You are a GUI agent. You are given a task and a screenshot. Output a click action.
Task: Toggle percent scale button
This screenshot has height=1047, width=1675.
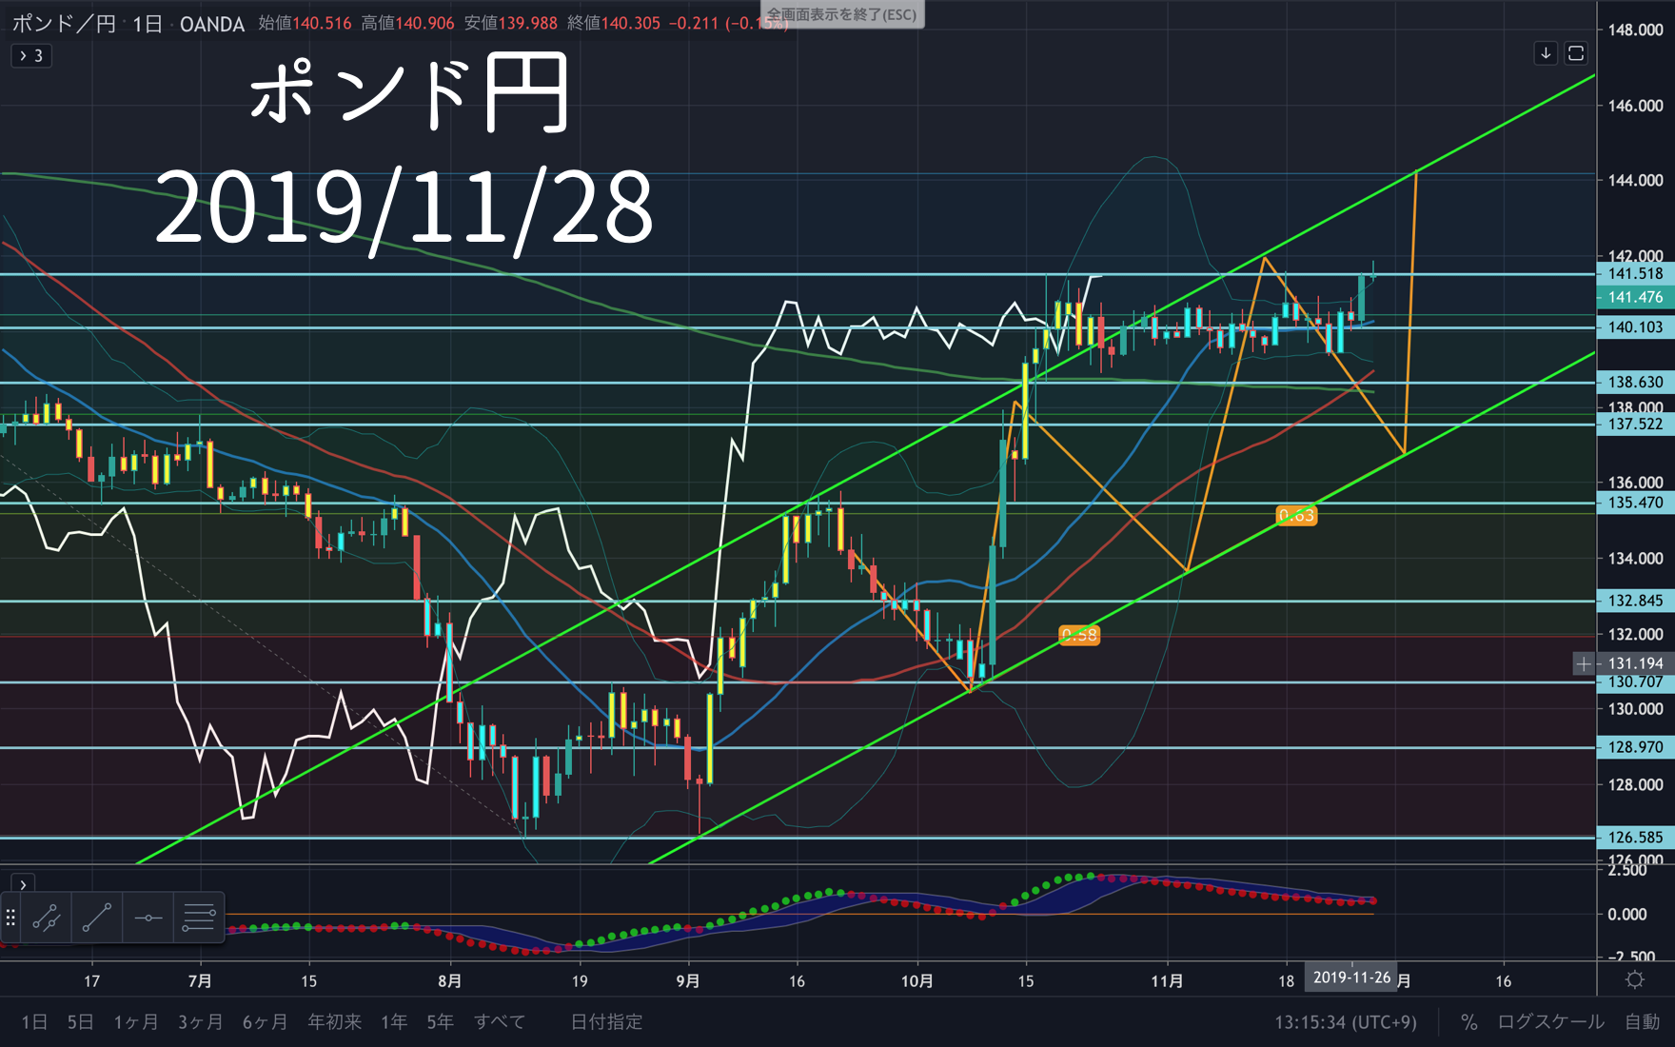[1468, 1021]
